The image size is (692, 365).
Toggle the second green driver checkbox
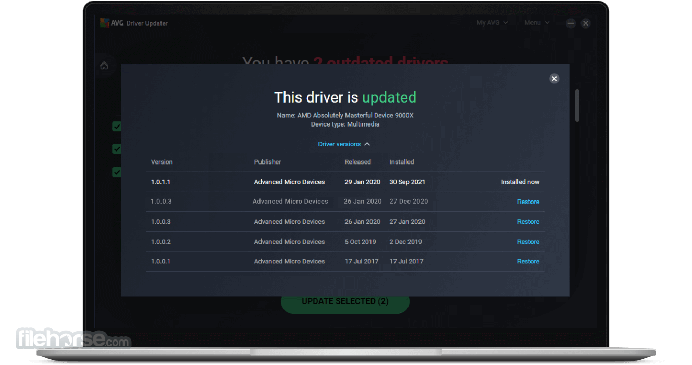click(x=117, y=149)
